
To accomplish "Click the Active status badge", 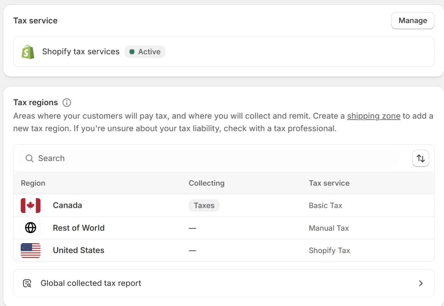I will (145, 52).
